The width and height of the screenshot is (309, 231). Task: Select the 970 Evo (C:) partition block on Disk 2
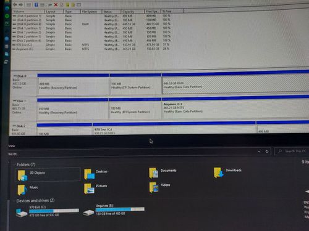coord(174,128)
